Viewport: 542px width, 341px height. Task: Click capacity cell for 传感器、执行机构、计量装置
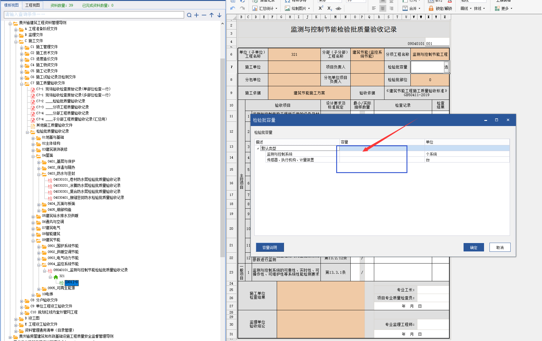382,160
